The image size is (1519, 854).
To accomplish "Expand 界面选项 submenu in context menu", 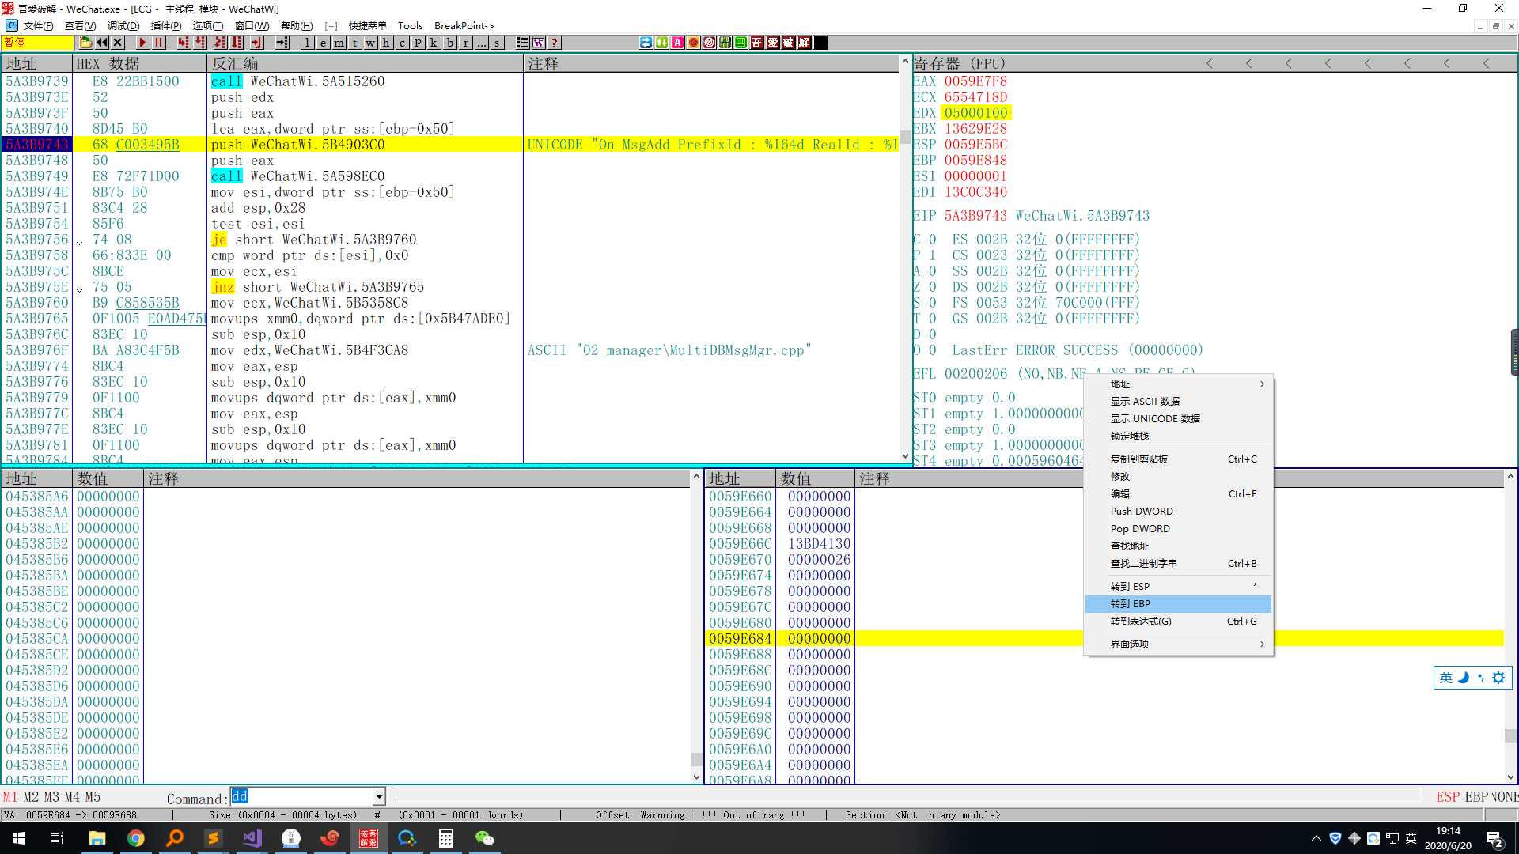I will pos(1179,644).
